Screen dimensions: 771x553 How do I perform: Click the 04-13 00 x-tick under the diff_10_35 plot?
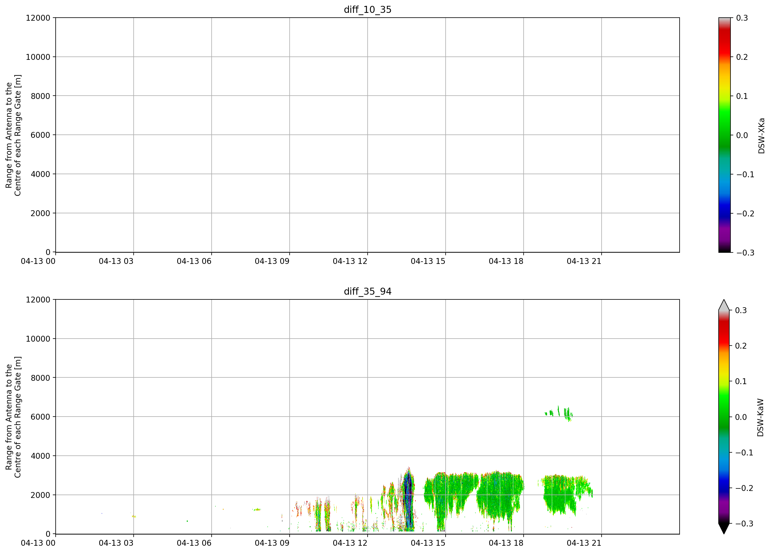38,261
